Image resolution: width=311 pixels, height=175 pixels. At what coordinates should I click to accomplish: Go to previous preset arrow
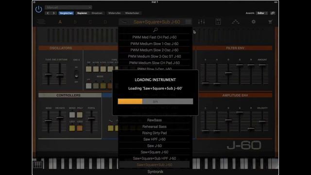tap(48, 13)
